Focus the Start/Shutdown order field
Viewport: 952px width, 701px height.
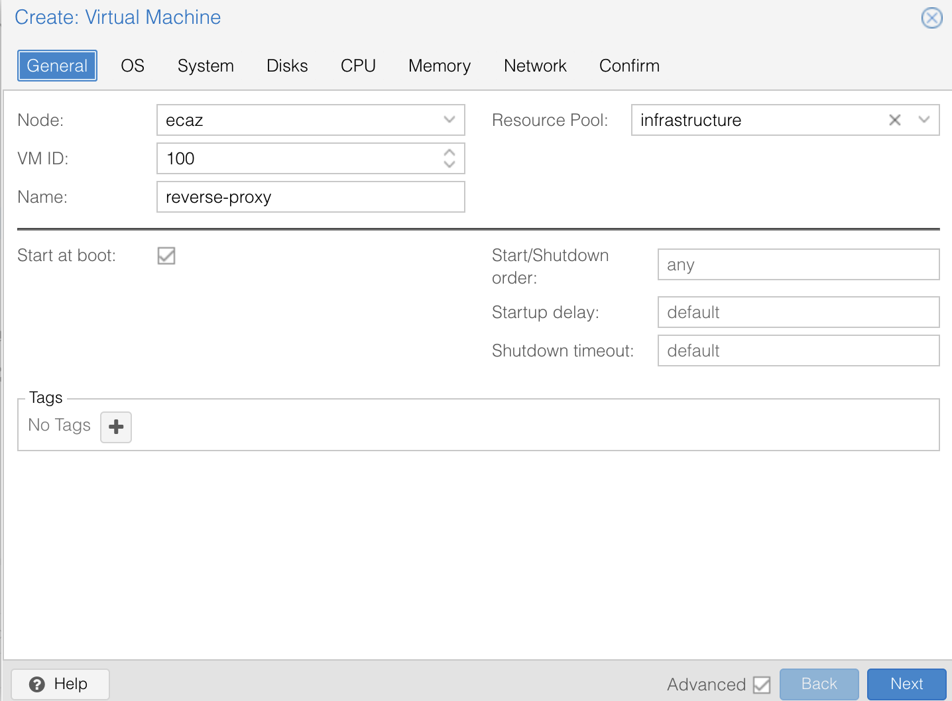point(798,264)
